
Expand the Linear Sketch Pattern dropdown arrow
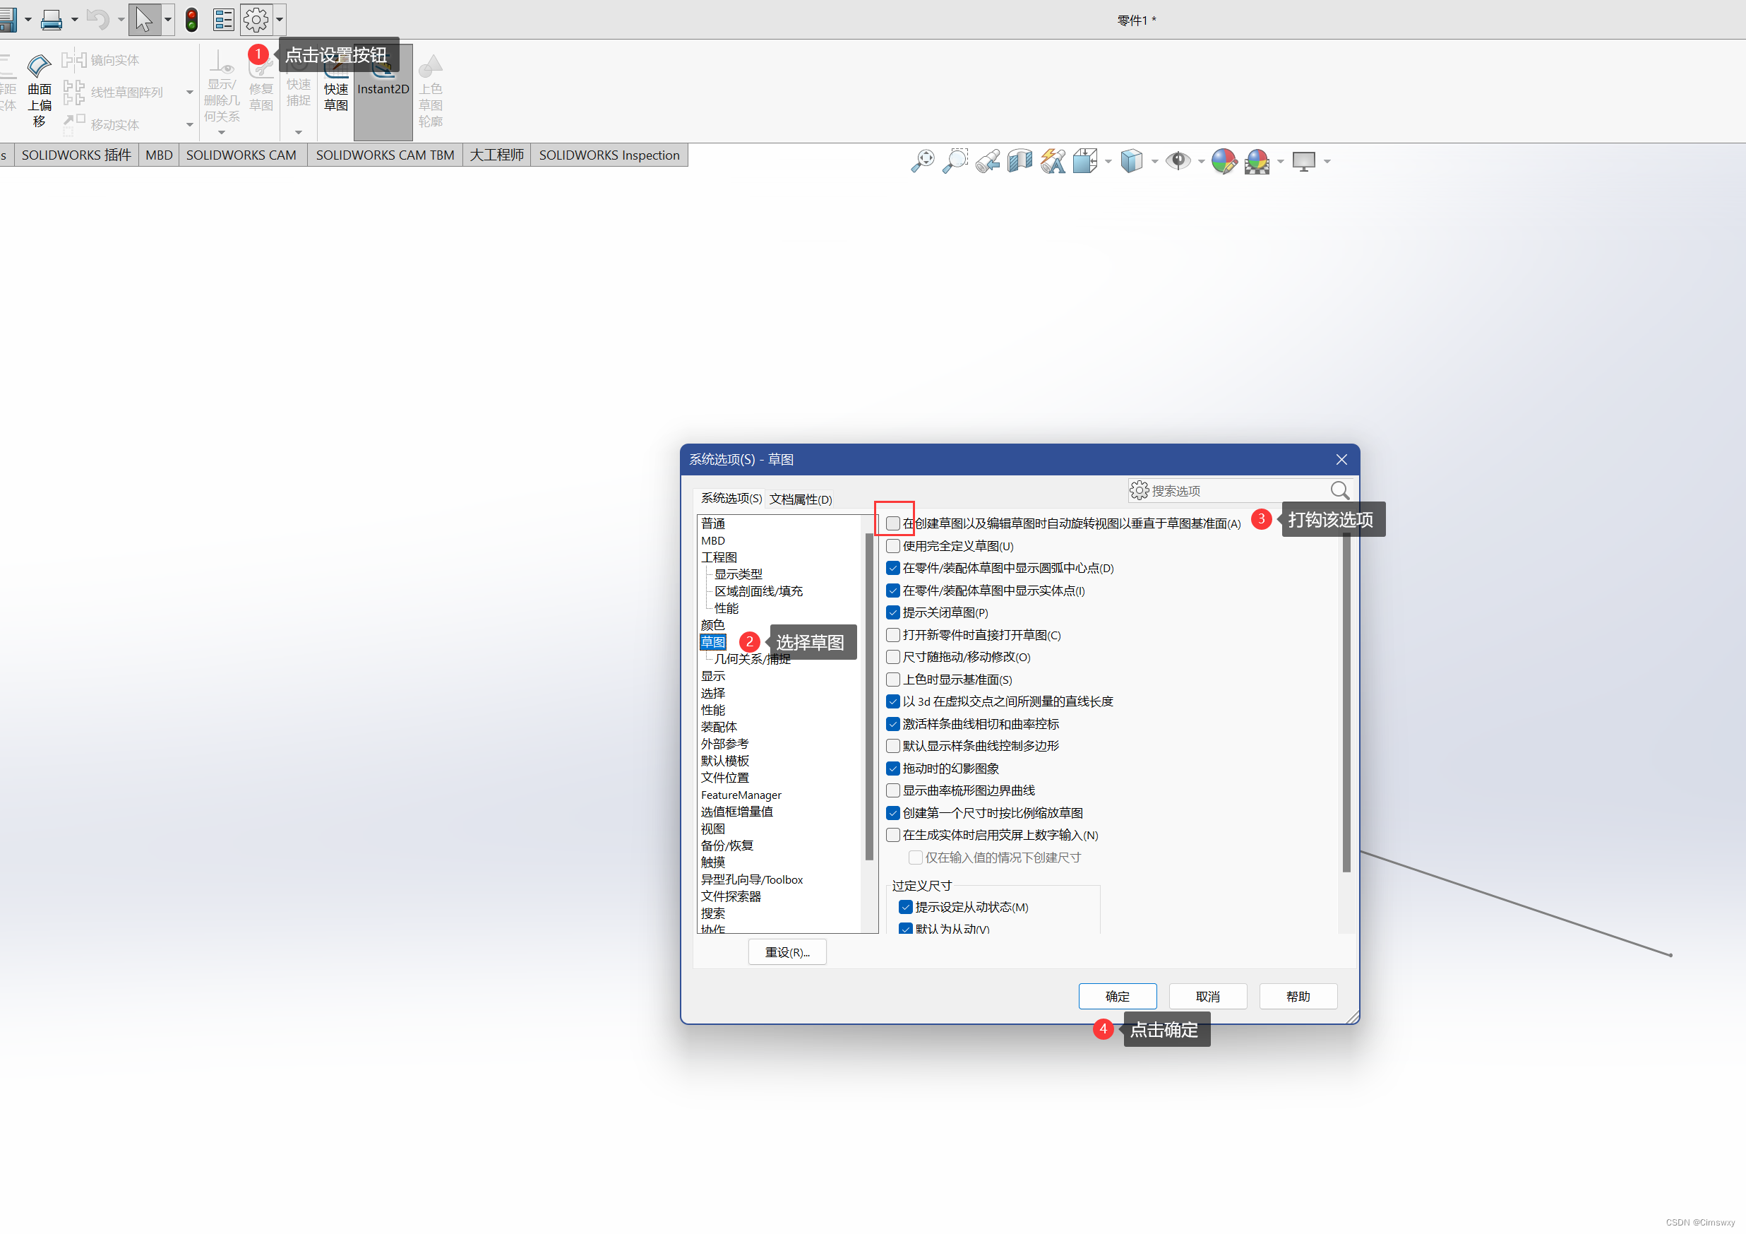pos(189,92)
